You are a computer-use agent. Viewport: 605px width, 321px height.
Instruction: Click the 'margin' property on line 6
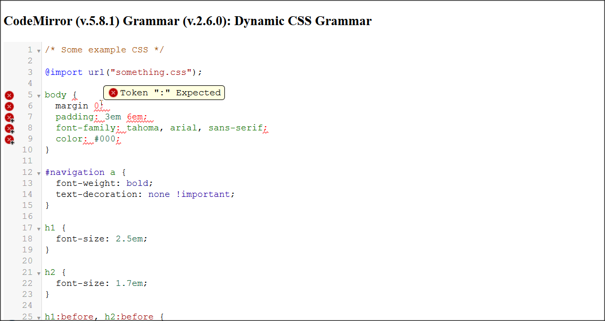coord(72,106)
